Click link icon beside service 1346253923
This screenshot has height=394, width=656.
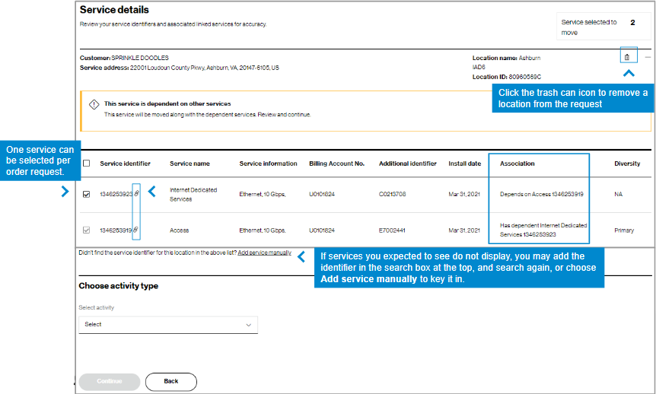[136, 193]
